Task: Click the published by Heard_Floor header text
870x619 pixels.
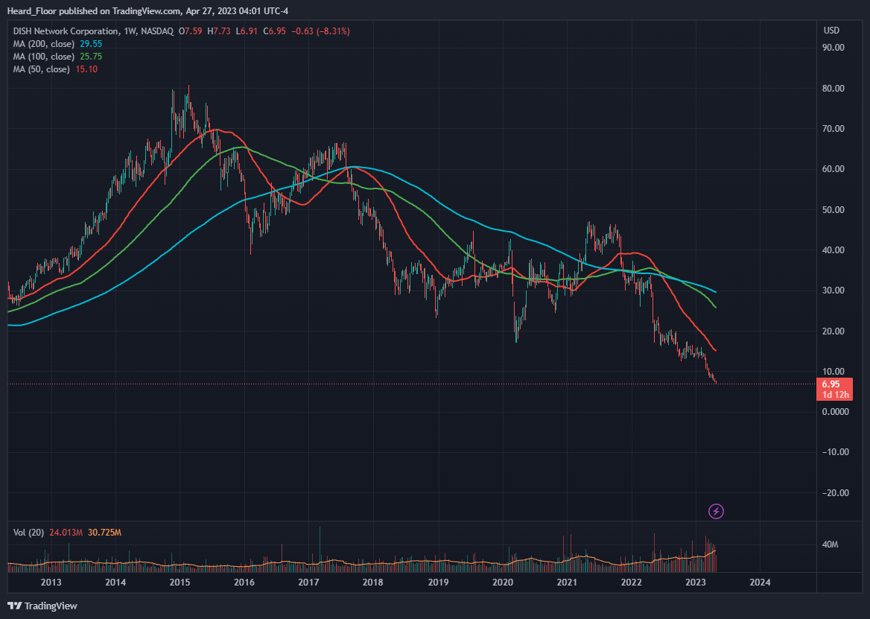Action: tap(147, 11)
